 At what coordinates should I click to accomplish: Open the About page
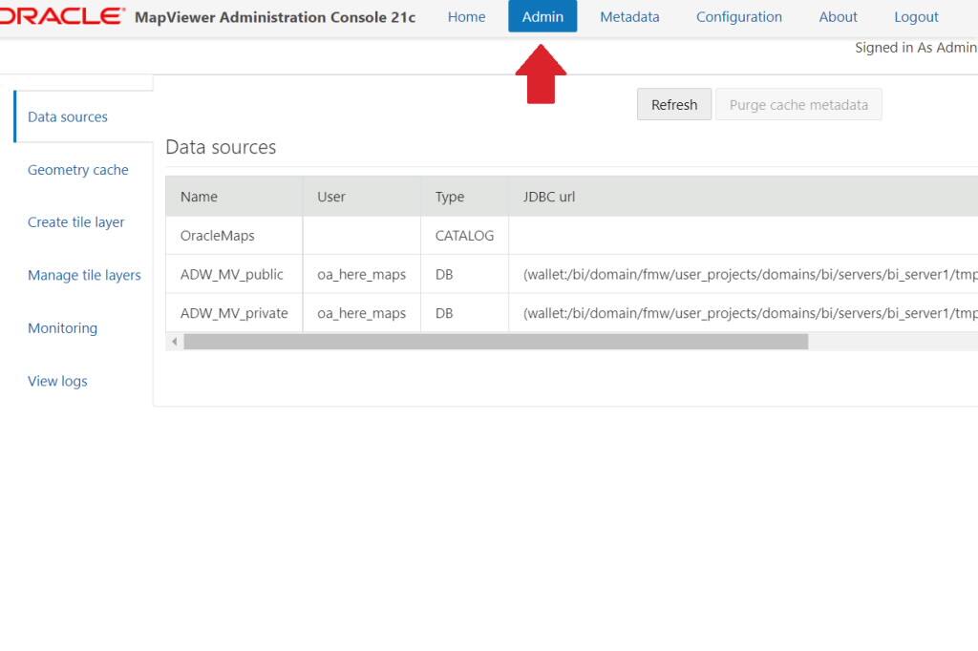point(838,16)
